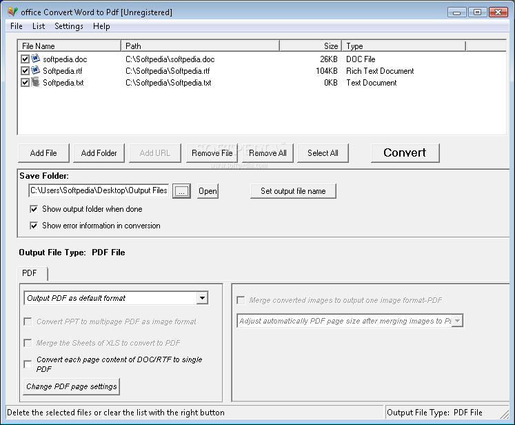Toggle Show error information in conversion
Screen dimensions: 515x425
click(34, 226)
